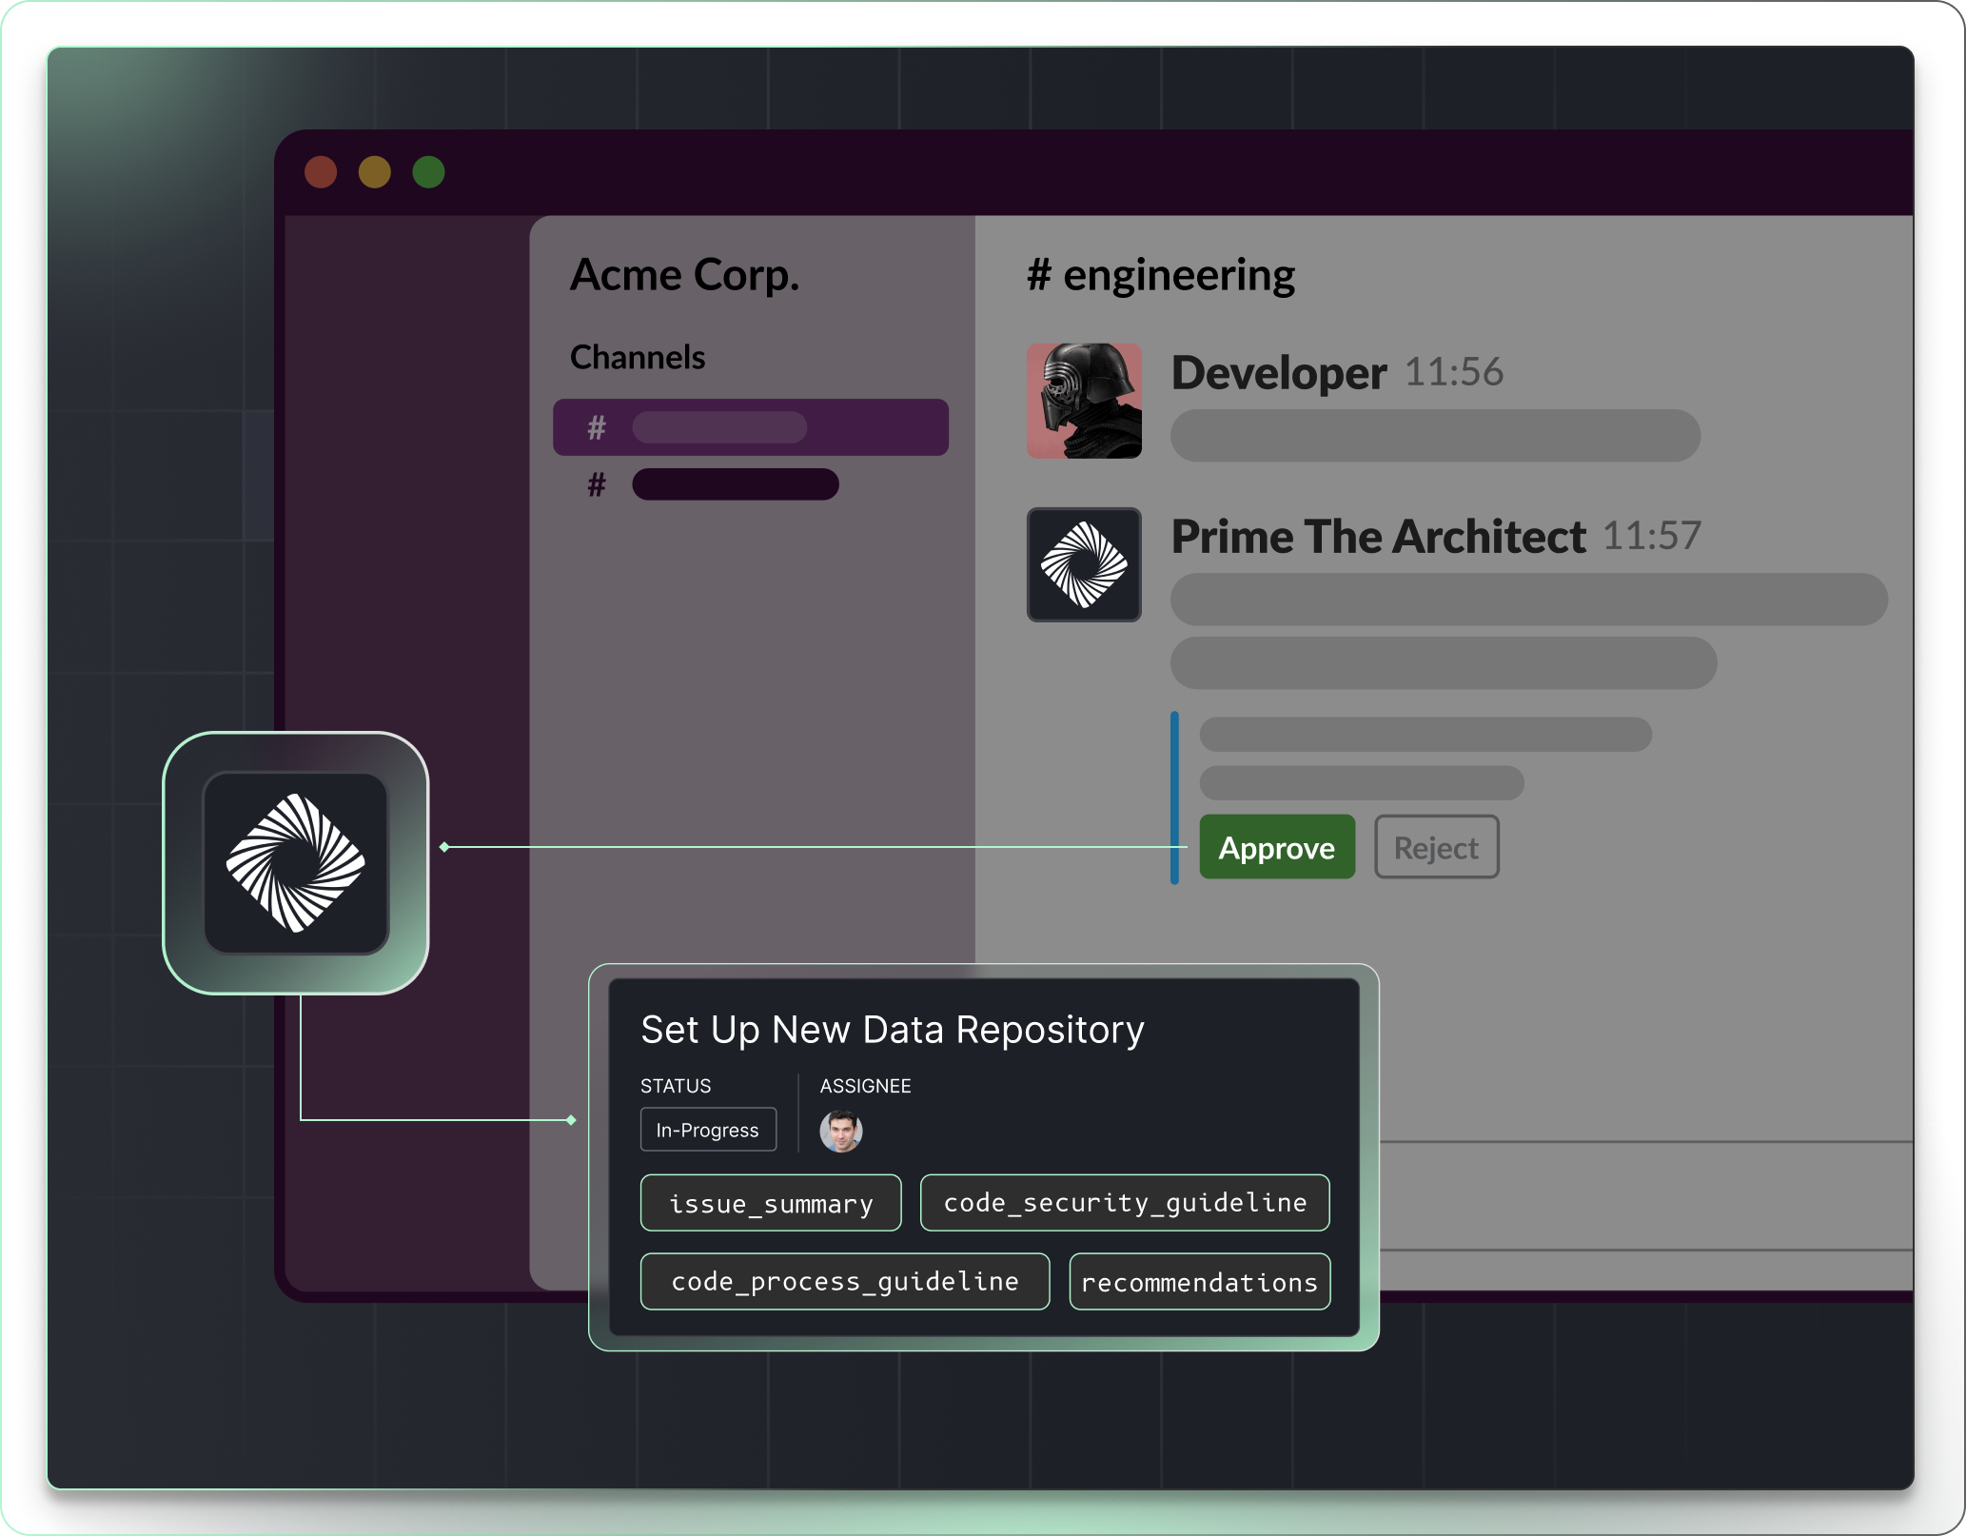Click the Acme Corp. workspace name
This screenshot has width=1966, height=1536.
(684, 275)
